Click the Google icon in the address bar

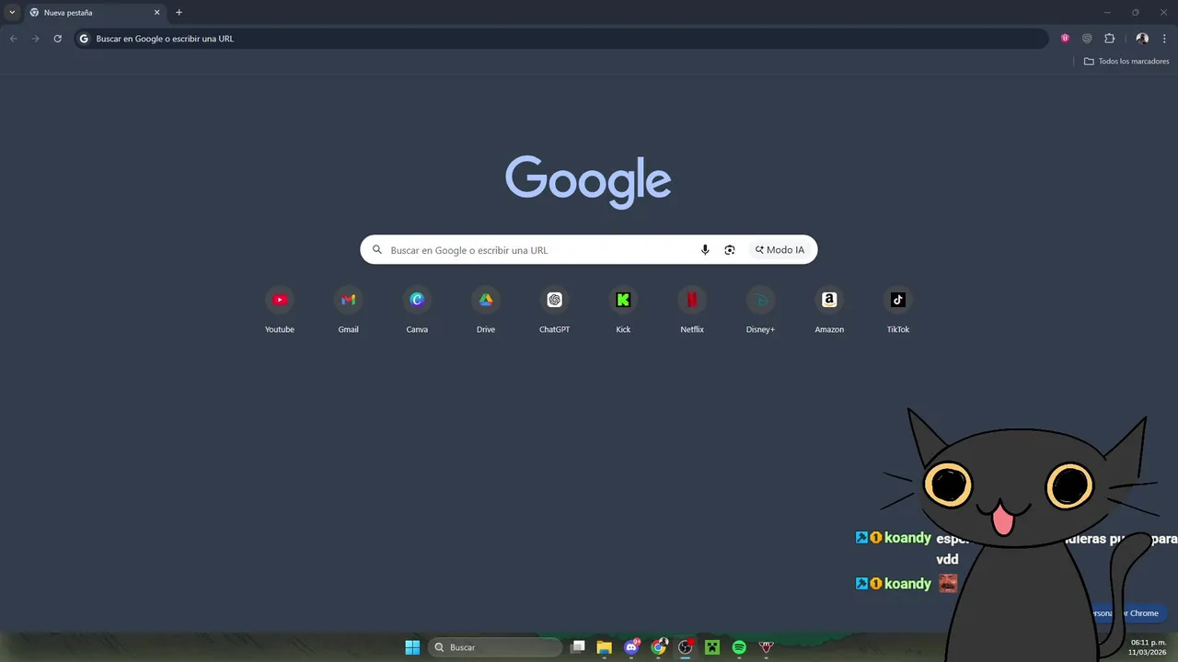(84, 39)
